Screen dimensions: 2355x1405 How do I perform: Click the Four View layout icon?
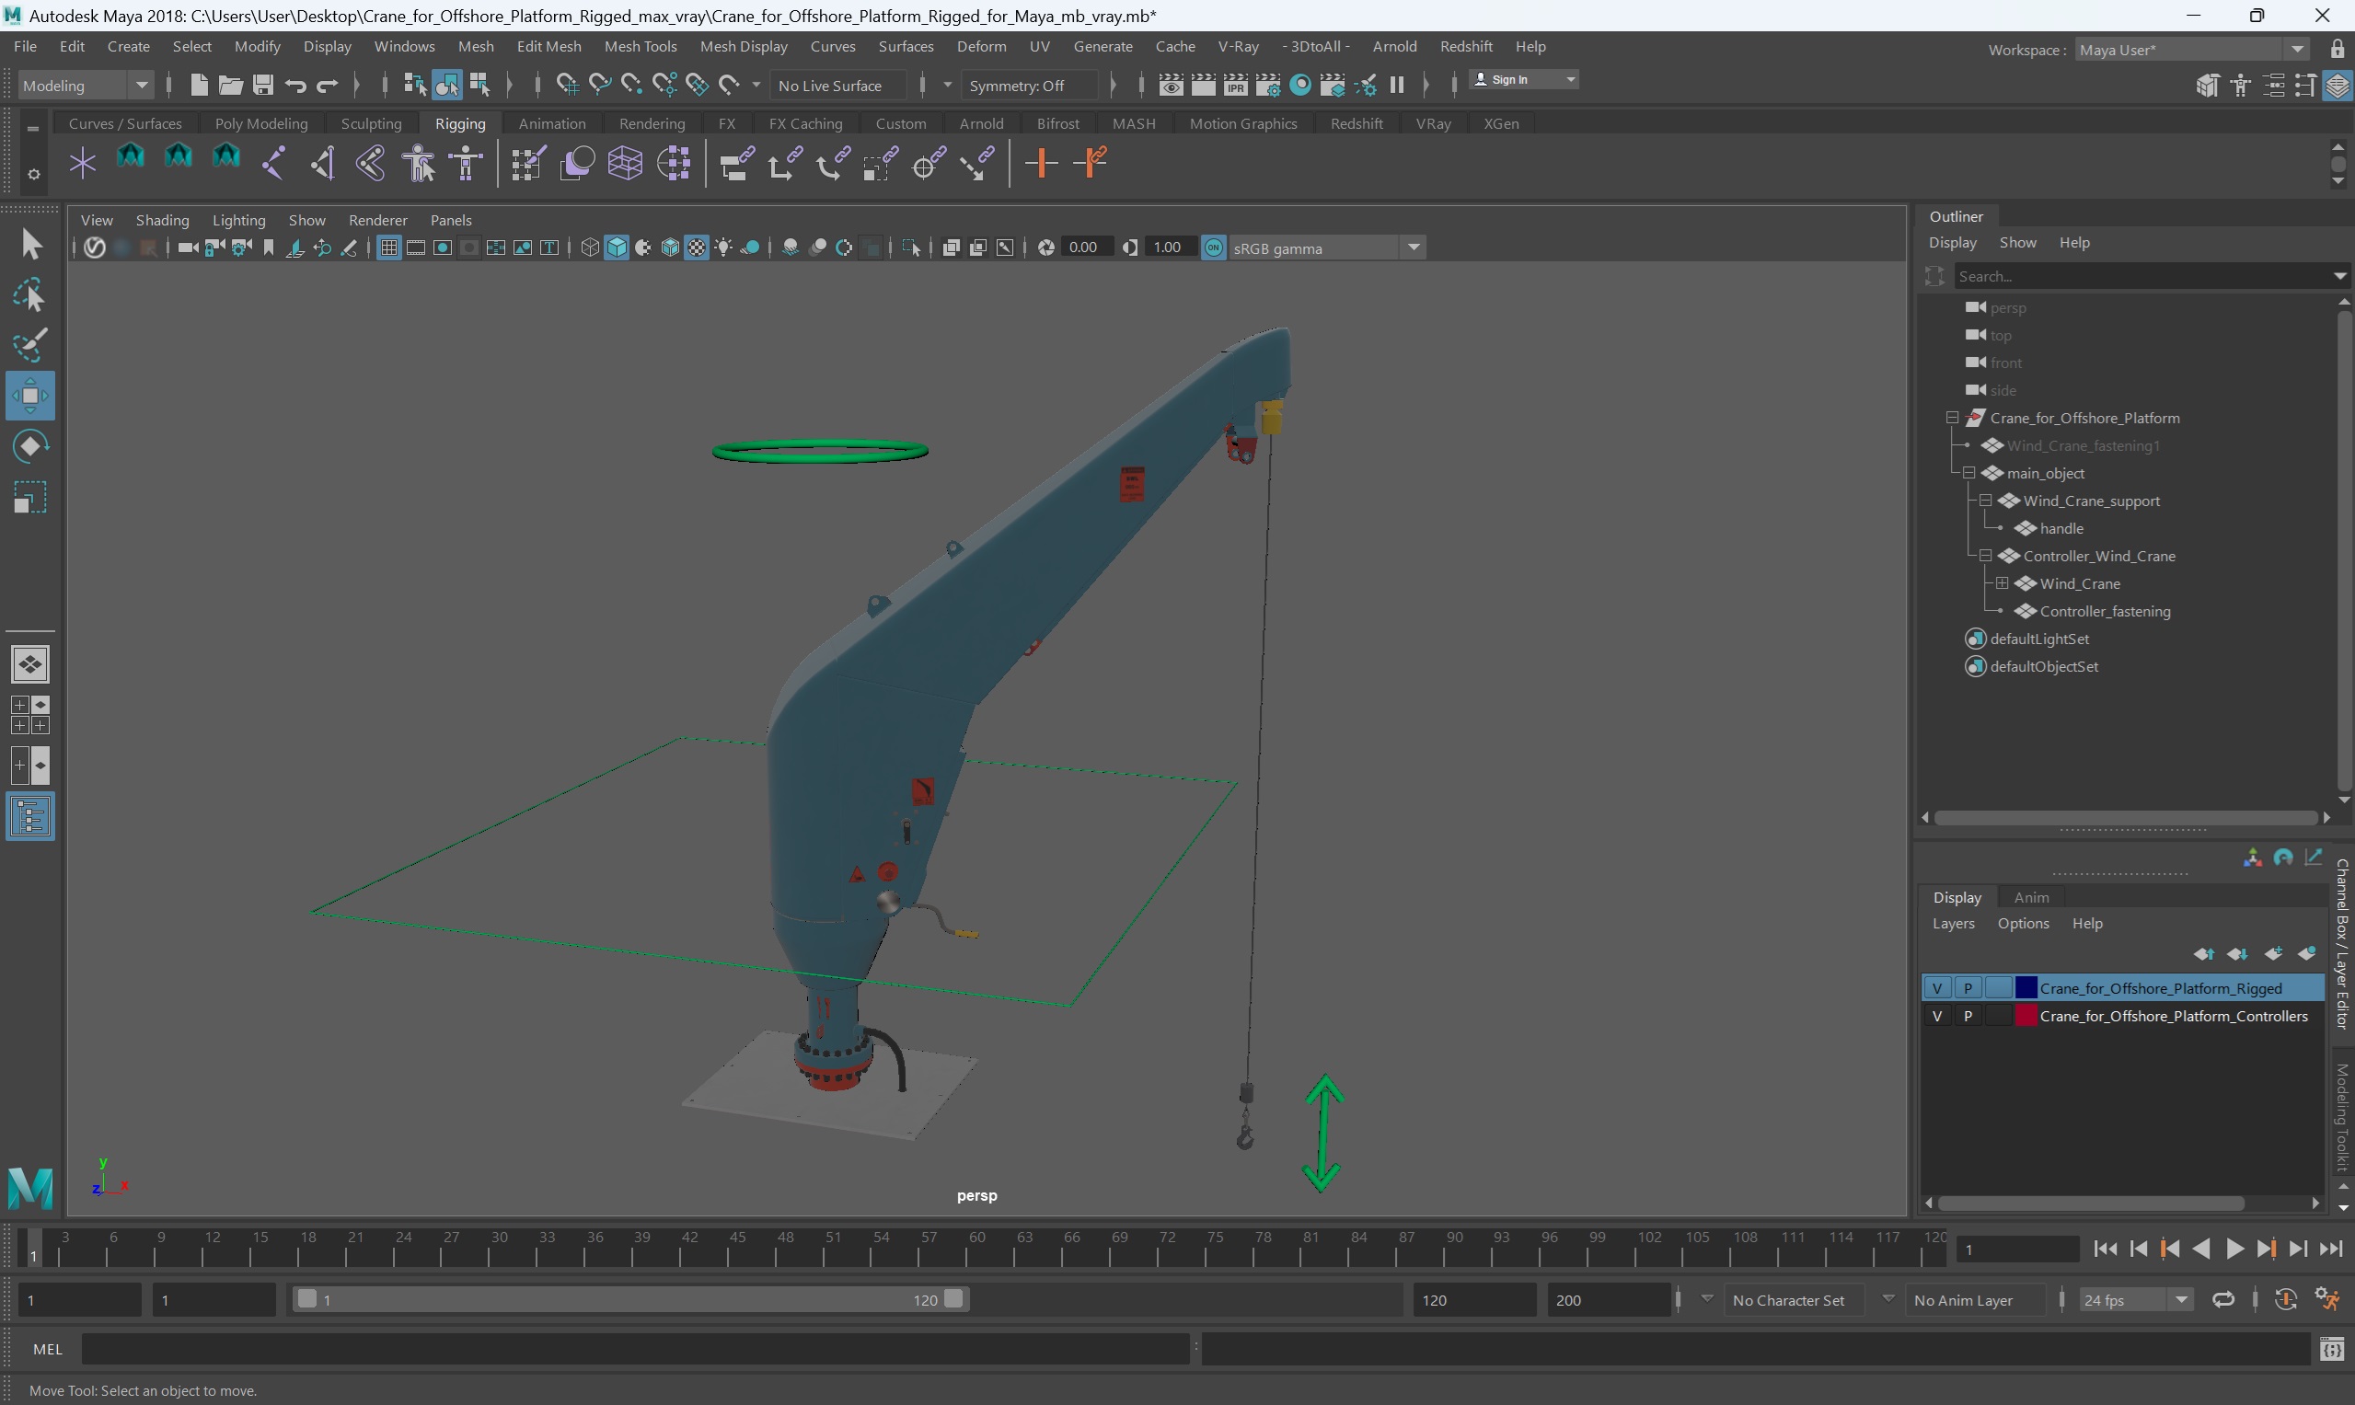coord(30,715)
